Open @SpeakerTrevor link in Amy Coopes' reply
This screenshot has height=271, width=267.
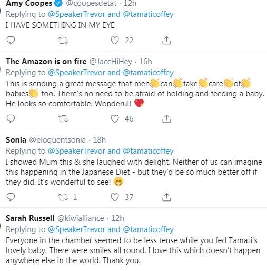[76, 14]
